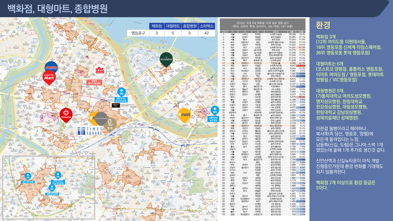Click the 대형마트 header cell
Image resolution: width=393 pixels, height=221 pixels.
coord(172,26)
